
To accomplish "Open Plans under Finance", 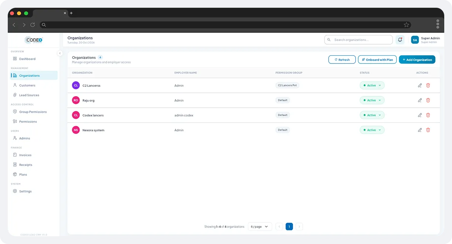I will (x=34, y=175).
